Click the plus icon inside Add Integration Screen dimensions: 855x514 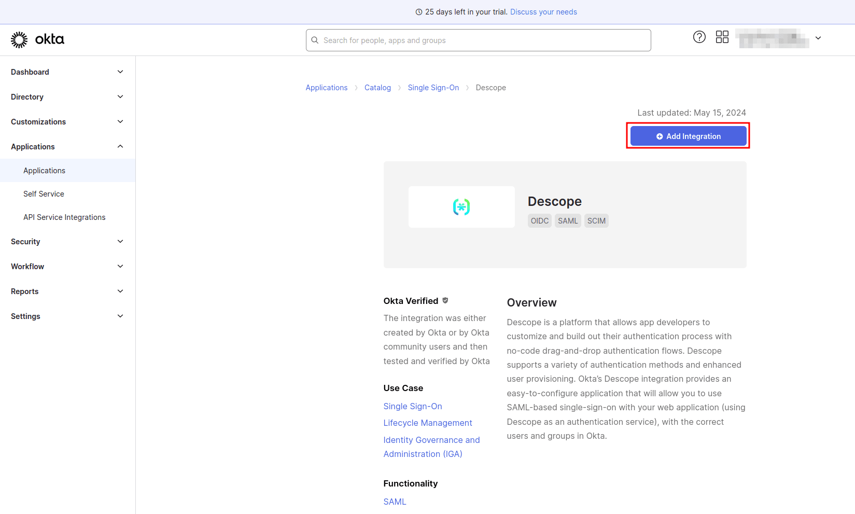pyautogui.click(x=659, y=136)
